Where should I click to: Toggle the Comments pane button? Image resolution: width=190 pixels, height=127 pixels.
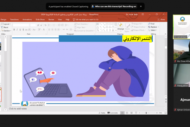(x=112, y=113)
